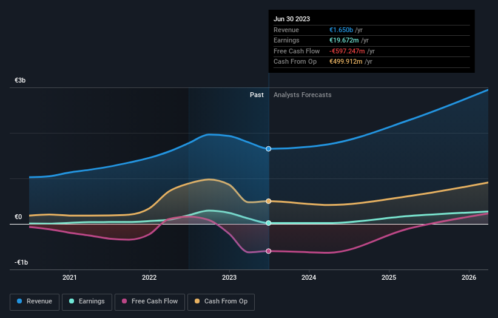The height and width of the screenshot is (318, 498).
Task: Toggle the Earnings legend button
Action: pos(87,302)
